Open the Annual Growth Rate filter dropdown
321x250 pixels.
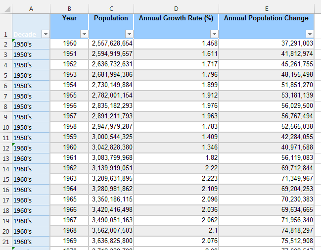click(x=214, y=34)
